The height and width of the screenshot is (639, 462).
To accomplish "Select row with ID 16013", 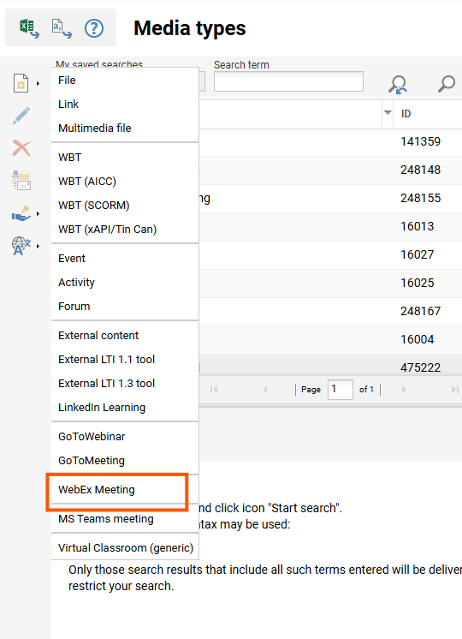I will 330,227.
